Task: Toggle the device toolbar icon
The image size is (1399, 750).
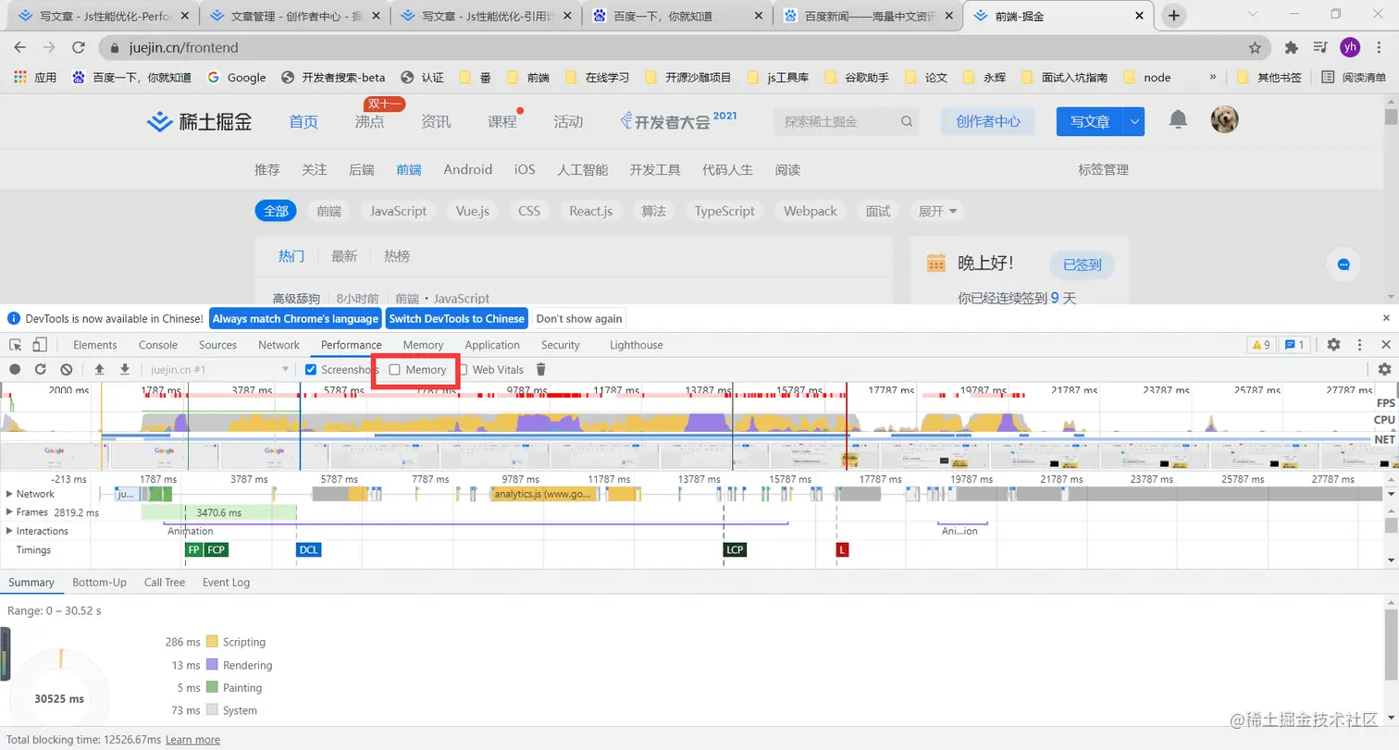Action: 40,345
